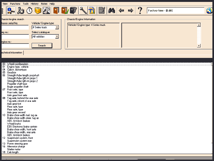Click the book with green checkmark icon
Image resolution: width=214 pixels, height=161 pixels.
click(65, 10)
